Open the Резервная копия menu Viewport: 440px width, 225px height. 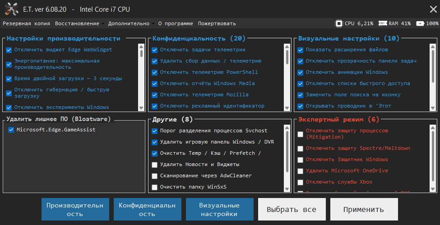(27, 23)
